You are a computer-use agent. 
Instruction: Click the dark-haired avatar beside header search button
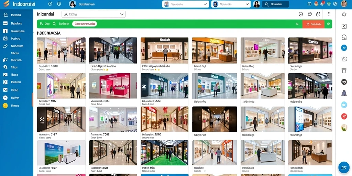pyautogui.click(x=256, y=4)
